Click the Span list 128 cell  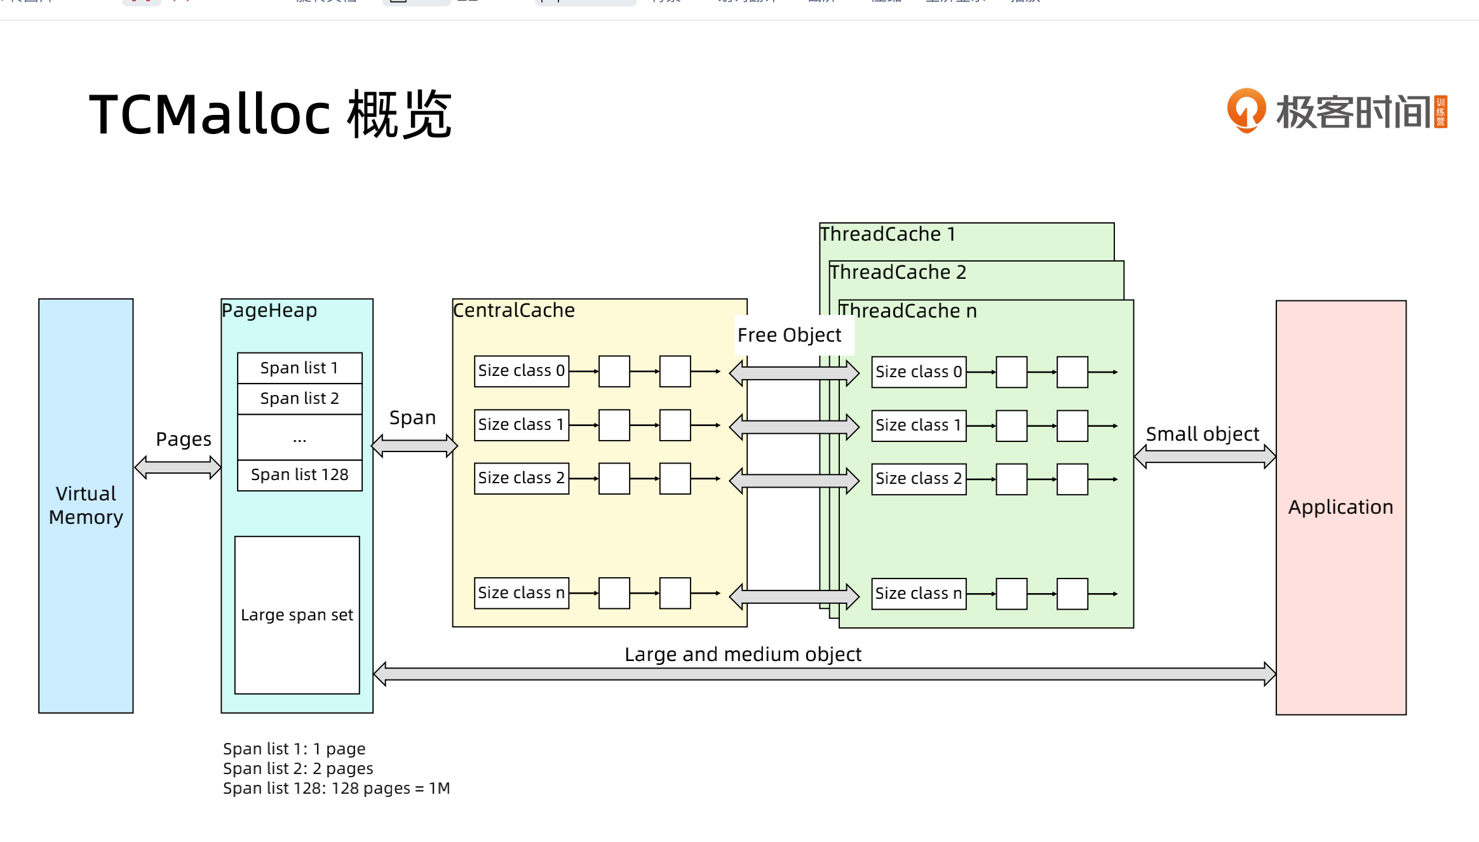(x=299, y=475)
